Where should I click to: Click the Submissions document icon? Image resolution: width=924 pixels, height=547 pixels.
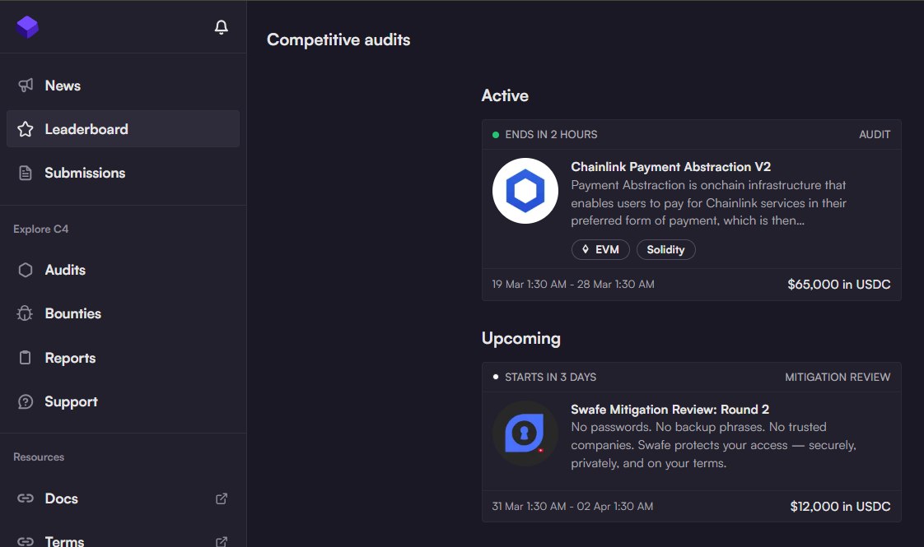(x=26, y=173)
